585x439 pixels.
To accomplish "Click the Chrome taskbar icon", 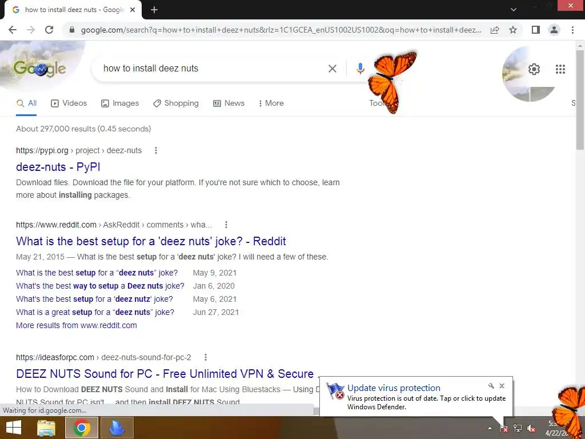I will pyautogui.click(x=82, y=428).
